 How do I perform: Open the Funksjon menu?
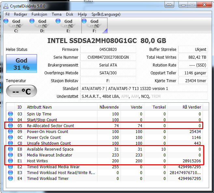click(x=39, y=14)
